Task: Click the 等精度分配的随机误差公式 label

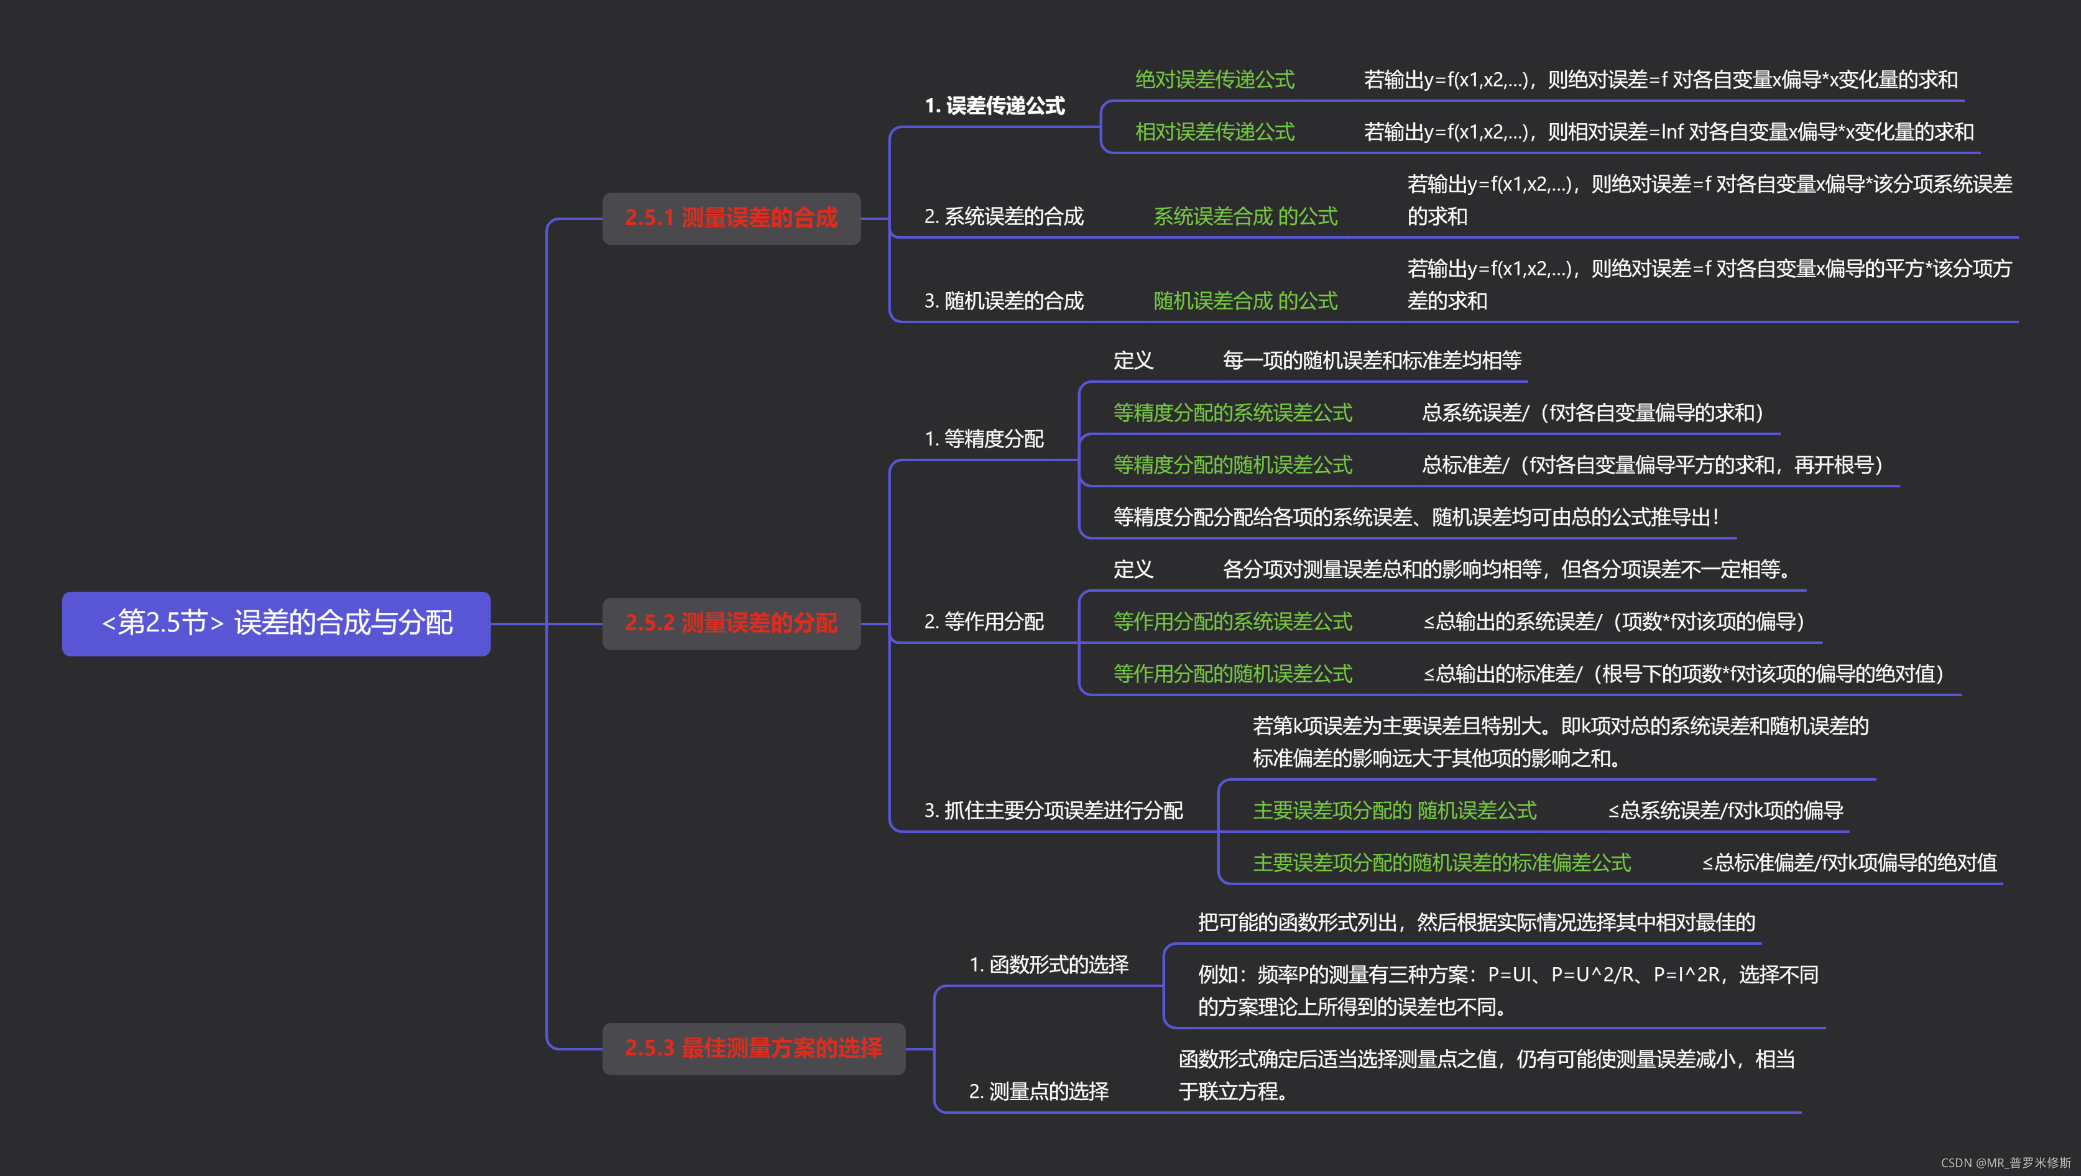Action: coord(1233,465)
